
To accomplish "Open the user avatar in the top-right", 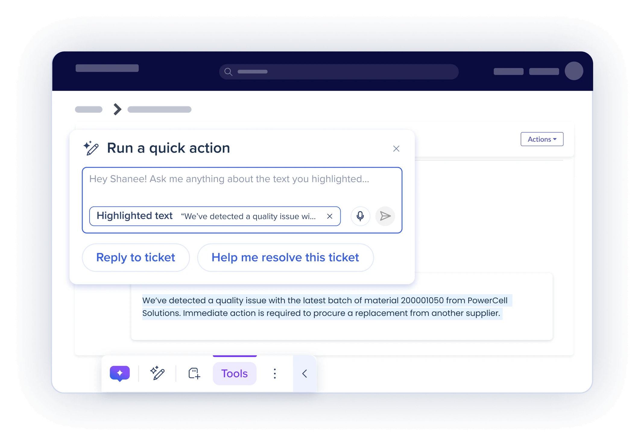I will pyautogui.click(x=574, y=71).
